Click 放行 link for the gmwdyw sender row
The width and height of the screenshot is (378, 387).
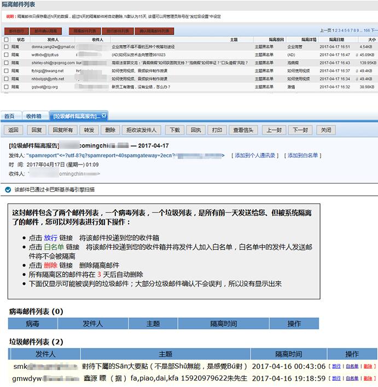336,378
